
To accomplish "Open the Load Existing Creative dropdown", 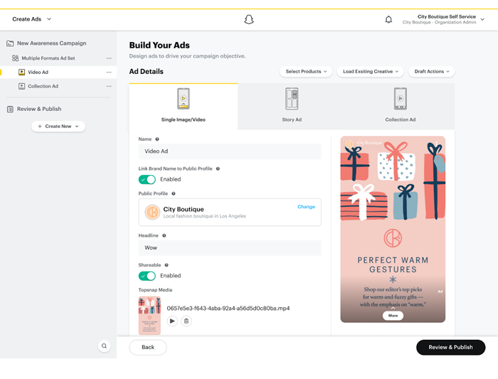I will click(370, 72).
